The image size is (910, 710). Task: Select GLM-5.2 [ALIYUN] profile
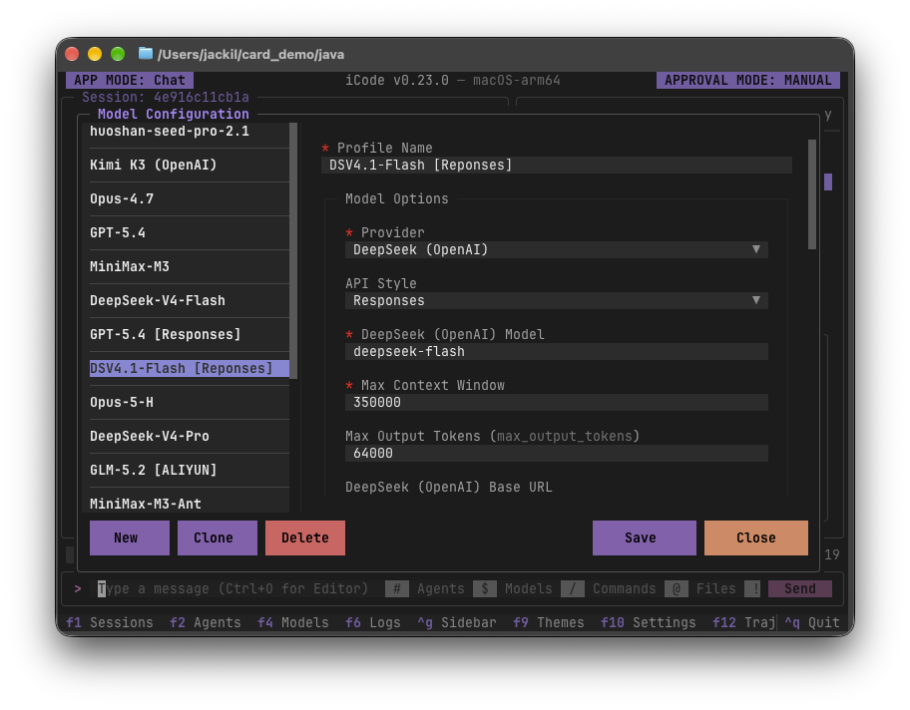pos(190,470)
